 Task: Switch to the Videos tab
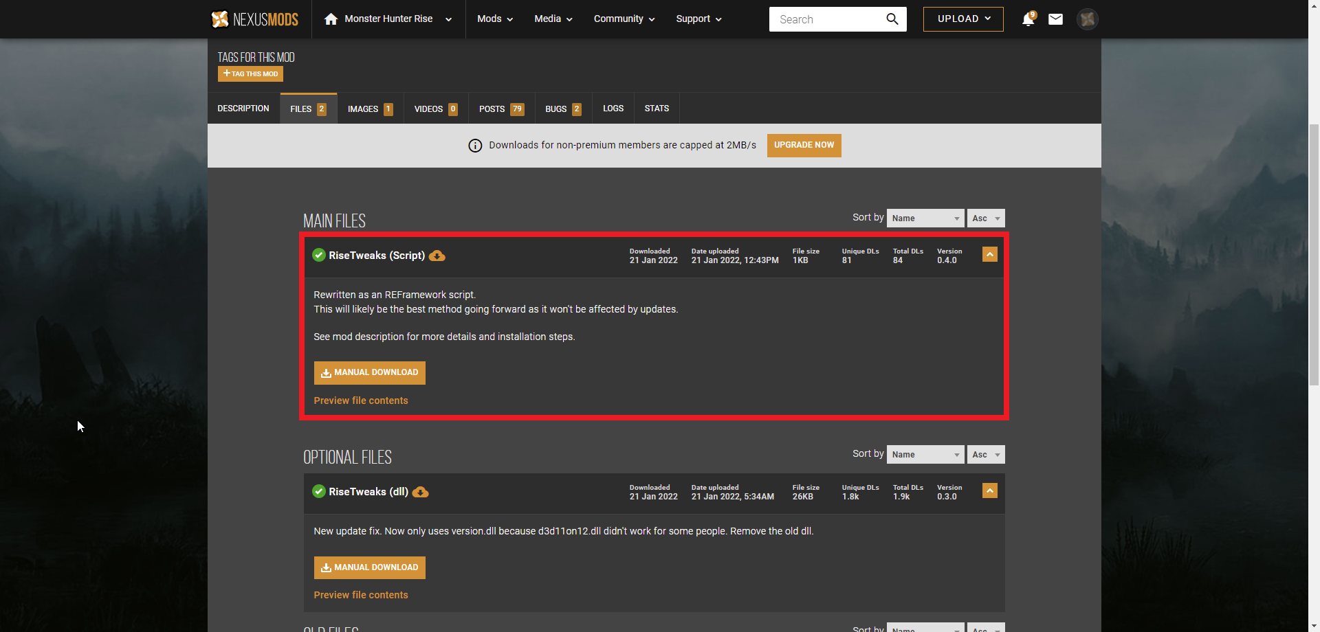pyautogui.click(x=436, y=109)
